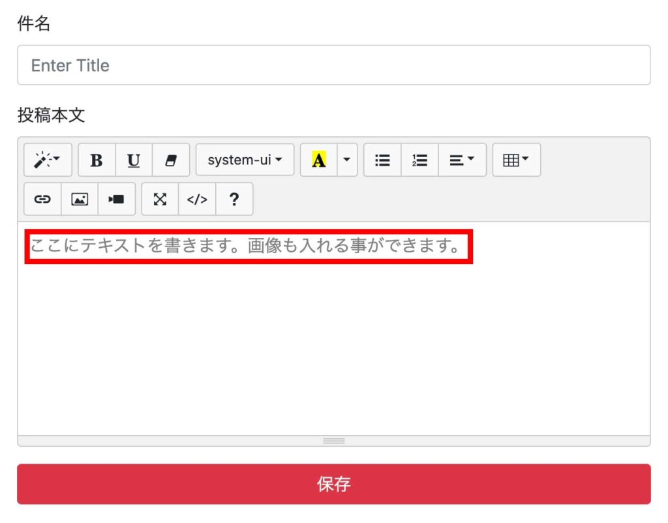Open the system-ui font family dropdown
The image size is (668, 523).
pyautogui.click(x=245, y=160)
